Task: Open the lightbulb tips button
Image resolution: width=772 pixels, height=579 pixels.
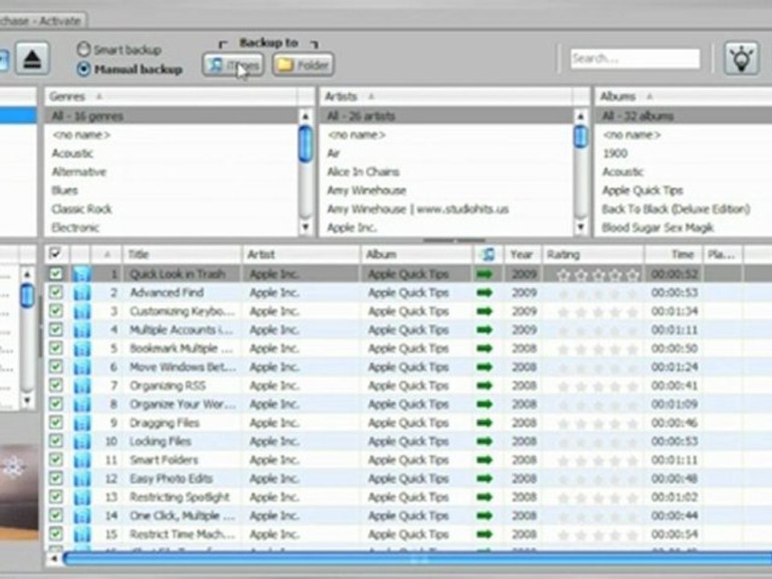Action: coord(741,59)
